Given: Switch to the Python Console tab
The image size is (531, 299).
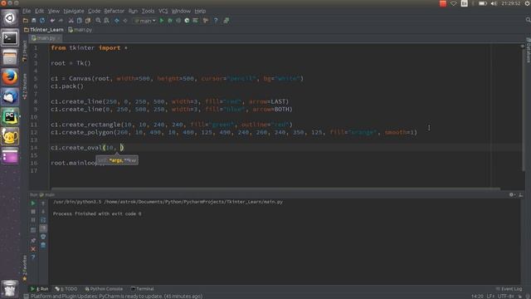Looking at the screenshot, I should (x=104, y=289).
